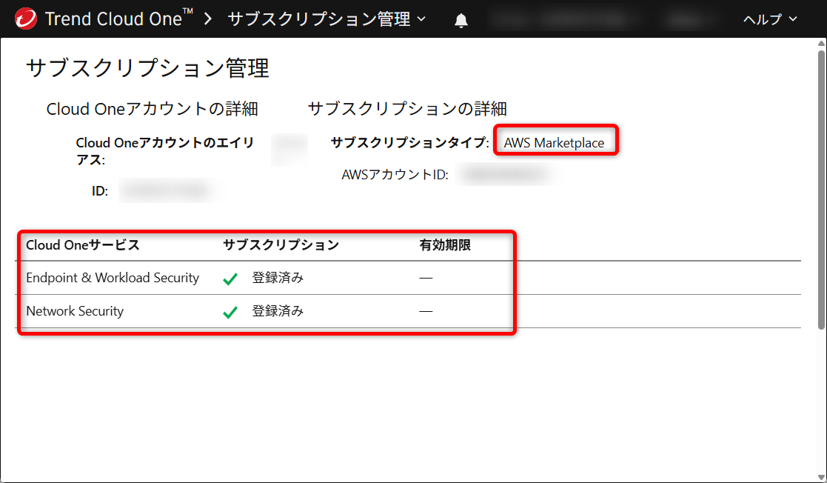Expand the ヘルプ dropdown menu

coord(770,19)
